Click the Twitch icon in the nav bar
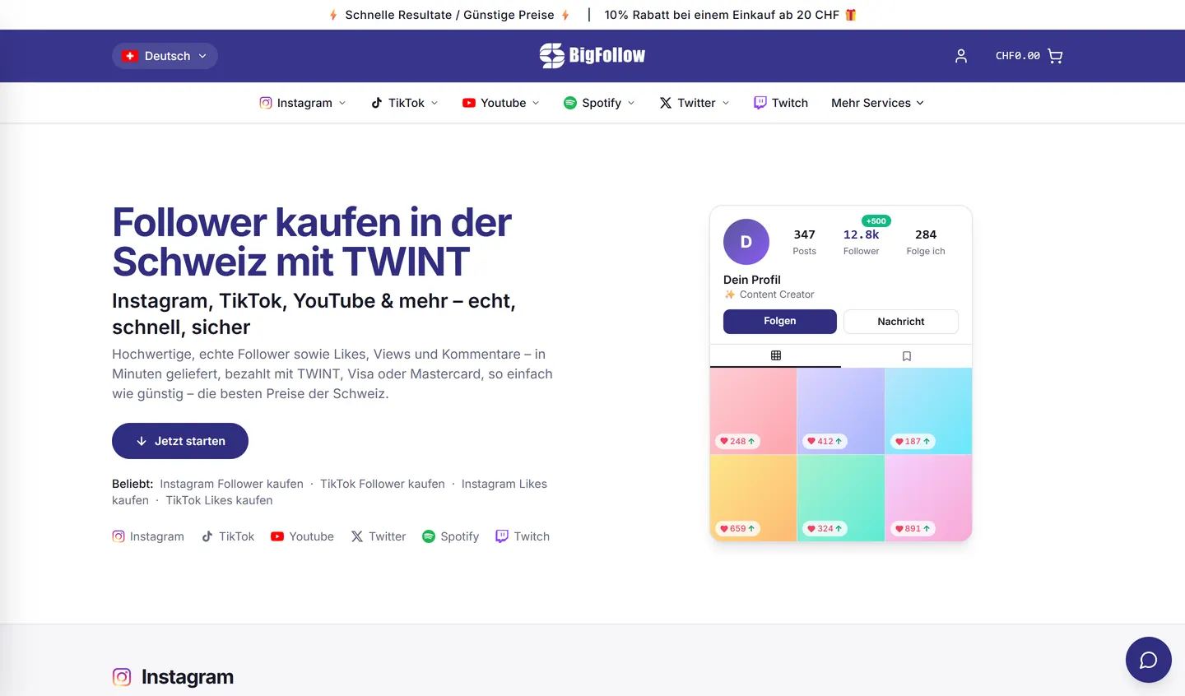1185x696 pixels. click(x=760, y=103)
